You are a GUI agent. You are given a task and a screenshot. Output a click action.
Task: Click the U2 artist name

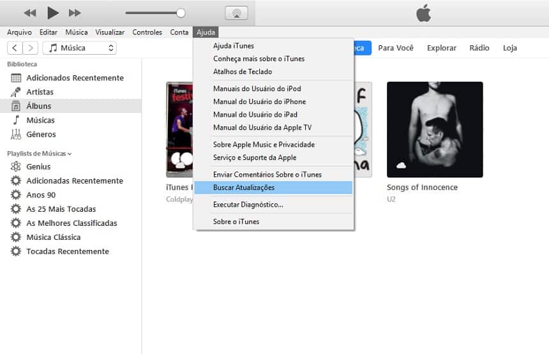click(391, 200)
